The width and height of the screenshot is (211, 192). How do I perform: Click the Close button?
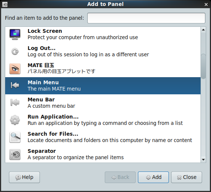click(186, 177)
